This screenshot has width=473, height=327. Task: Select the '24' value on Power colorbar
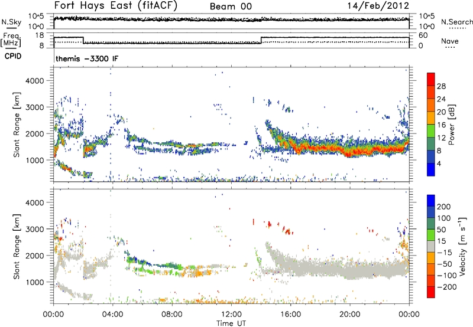tap(441, 99)
